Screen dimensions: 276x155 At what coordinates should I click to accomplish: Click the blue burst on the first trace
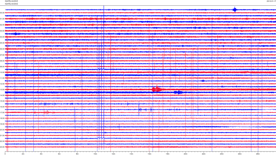coord(235,9)
